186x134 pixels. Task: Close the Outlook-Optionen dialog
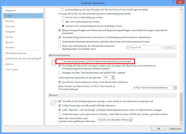point(180,2)
